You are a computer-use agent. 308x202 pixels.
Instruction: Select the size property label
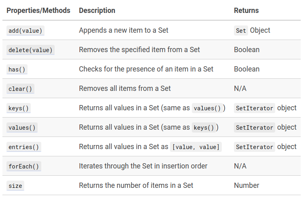click(15, 186)
